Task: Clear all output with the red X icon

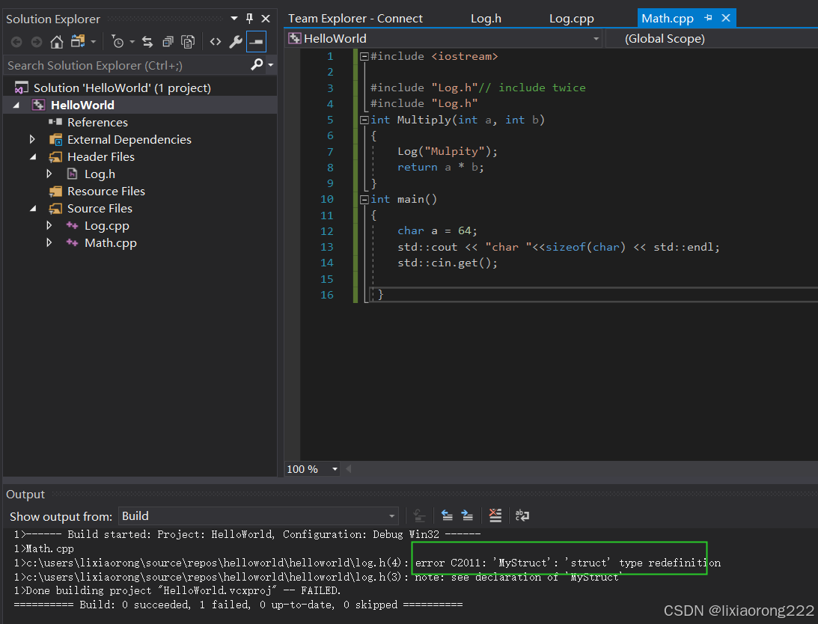Action: 495,516
